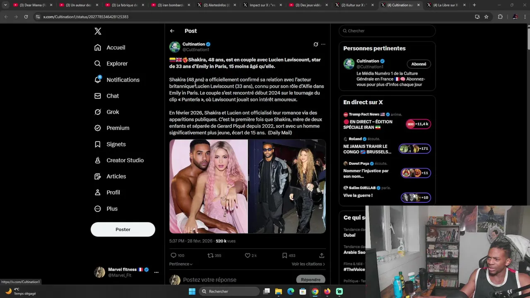Open the Premium badge icon
Screen dimensions: 530x298
98,128
